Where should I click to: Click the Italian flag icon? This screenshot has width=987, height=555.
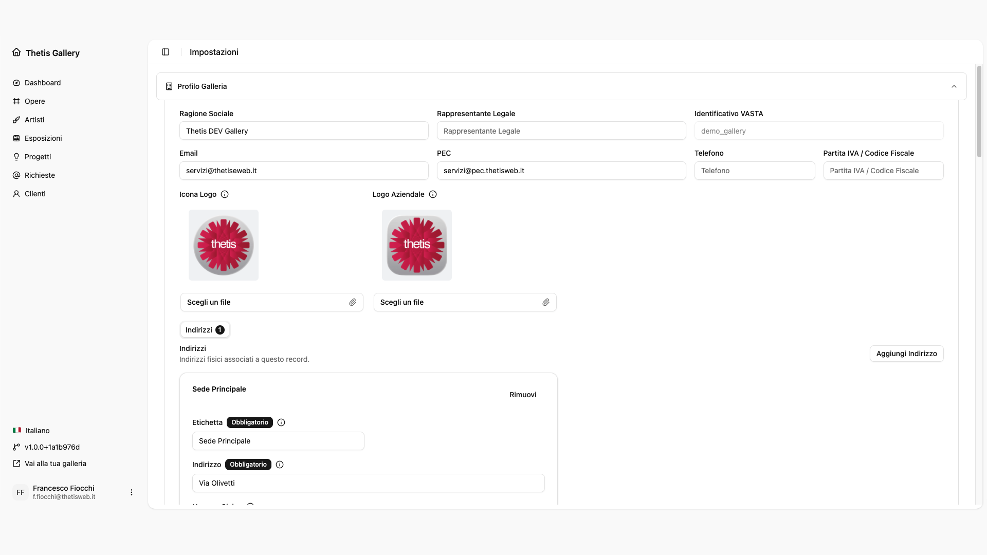[x=17, y=430]
